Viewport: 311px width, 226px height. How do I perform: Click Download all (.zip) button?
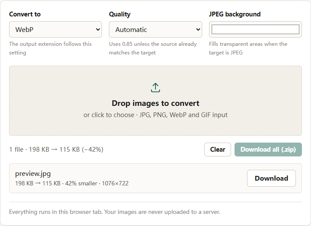268,150
